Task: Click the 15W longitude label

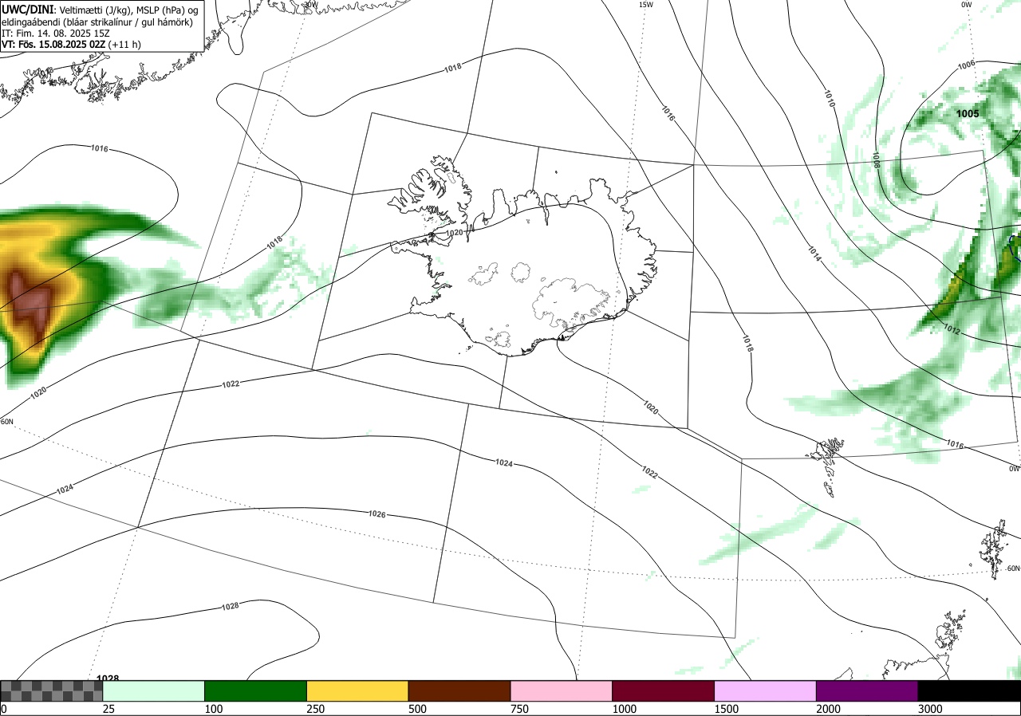Action: tap(645, 5)
